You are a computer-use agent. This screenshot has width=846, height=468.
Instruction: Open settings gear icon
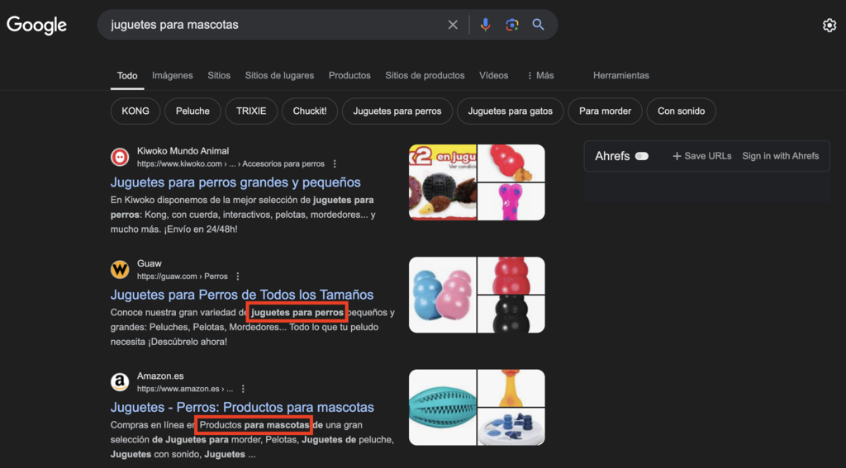(829, 26)
